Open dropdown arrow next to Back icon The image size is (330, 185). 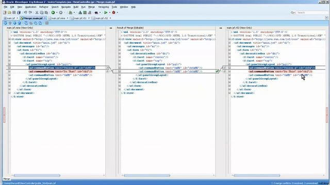[57, 12]
